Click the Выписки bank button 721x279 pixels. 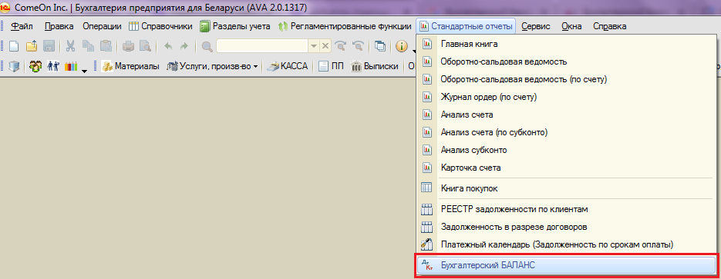pos(375,66)
